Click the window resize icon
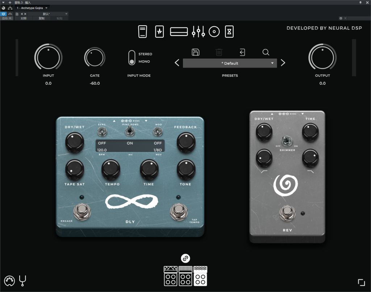Screen dimensions: 371x292 361,282
